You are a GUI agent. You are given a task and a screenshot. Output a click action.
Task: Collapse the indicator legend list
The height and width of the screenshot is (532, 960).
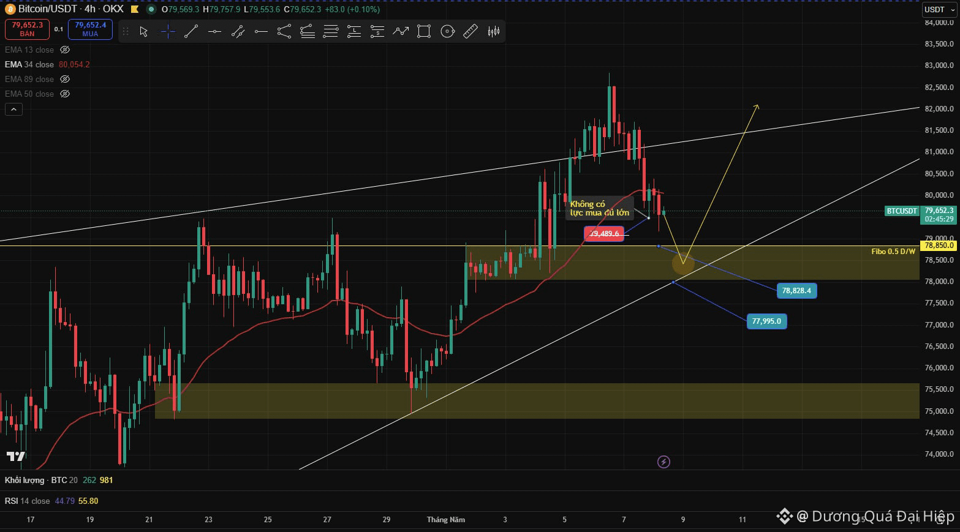pos(13,109)
